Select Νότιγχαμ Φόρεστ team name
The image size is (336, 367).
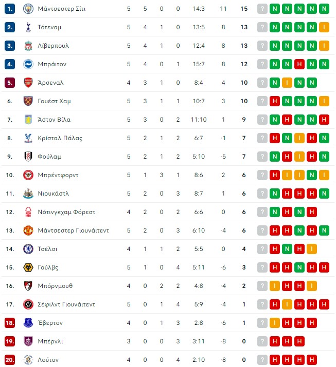(66, 212)
